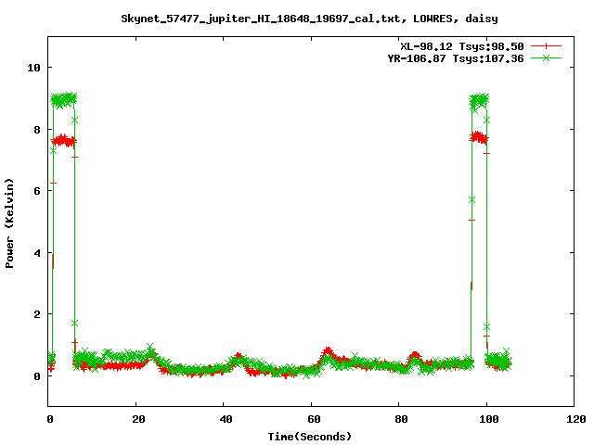Click the y-axis tick label 4

coord(37,253)
